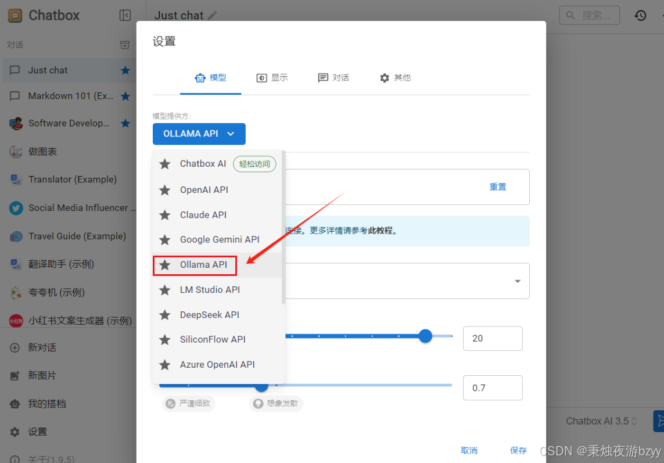Click the star icon beside DeepSeek API

(x=165, y=315)
